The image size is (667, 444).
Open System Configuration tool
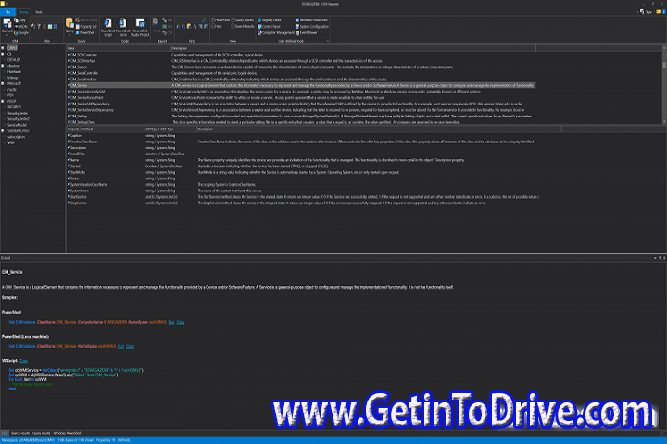312,26
